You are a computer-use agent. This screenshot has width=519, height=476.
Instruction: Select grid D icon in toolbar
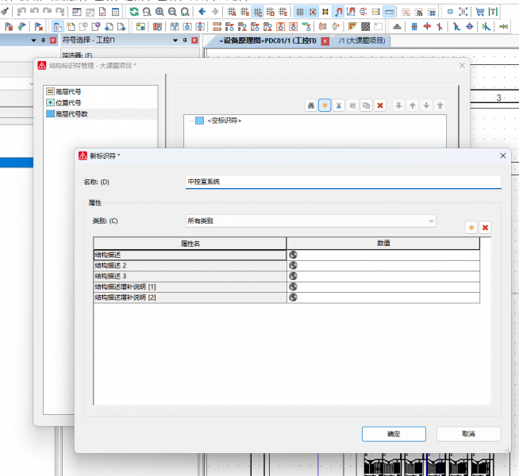(x=270, y=12)
